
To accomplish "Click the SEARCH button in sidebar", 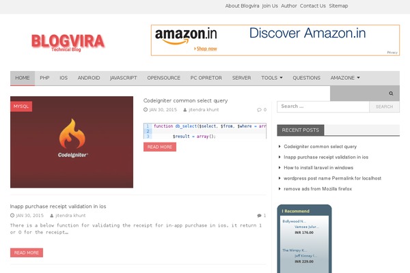I will coord(384,106).
